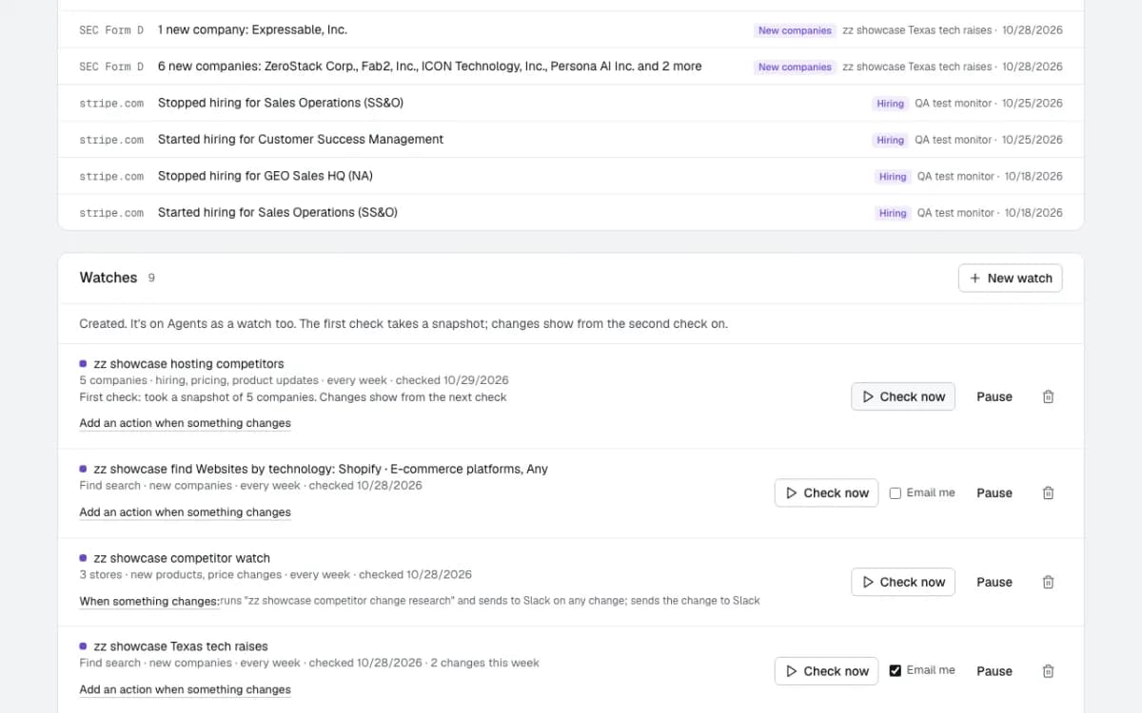Click stripe.com source on GEO Sales HQ row
Screen dimensions: 1142x713
pyautogui.click(x=111, y=177)
